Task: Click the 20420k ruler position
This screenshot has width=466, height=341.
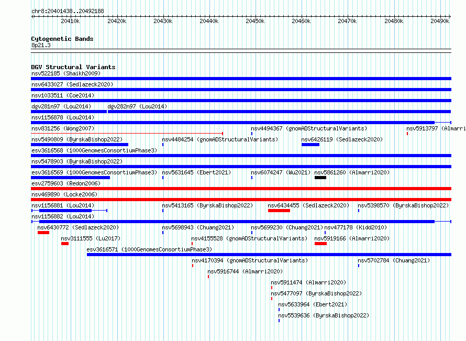Action: point(117,21)
